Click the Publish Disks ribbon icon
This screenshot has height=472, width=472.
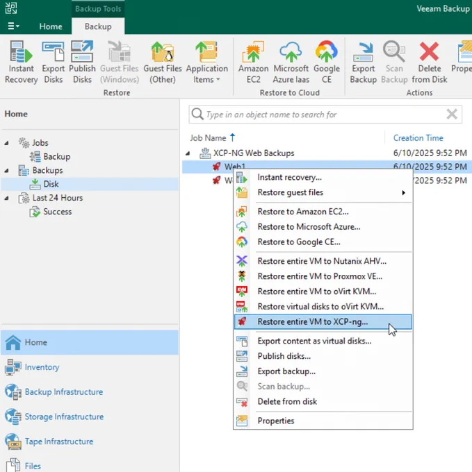pyautogui.click(x=82, y=62)
